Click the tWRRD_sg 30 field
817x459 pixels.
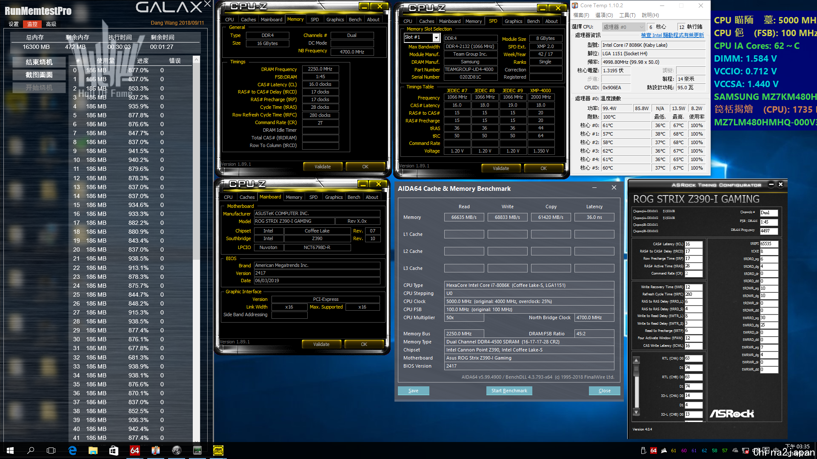(769, 317)
